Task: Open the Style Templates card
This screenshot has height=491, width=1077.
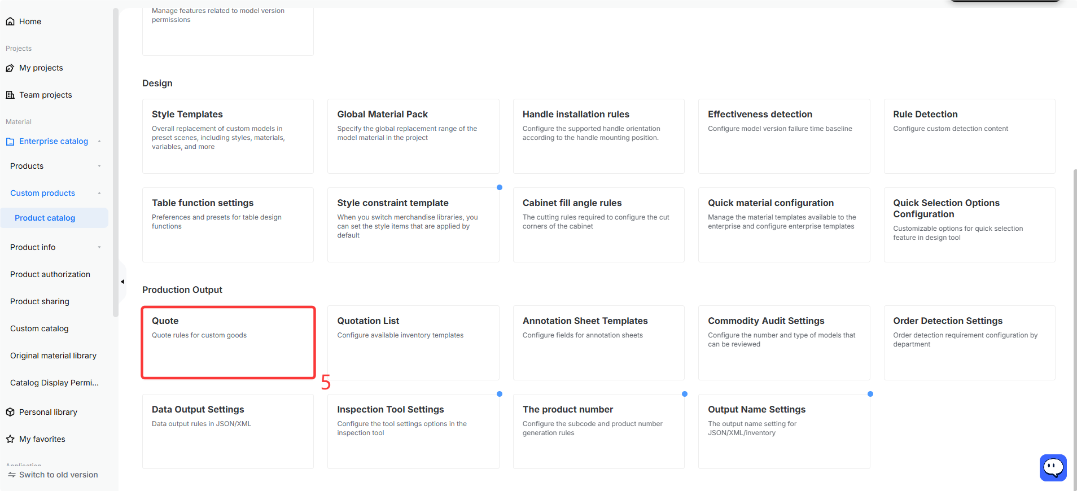Action: [228, 136]
